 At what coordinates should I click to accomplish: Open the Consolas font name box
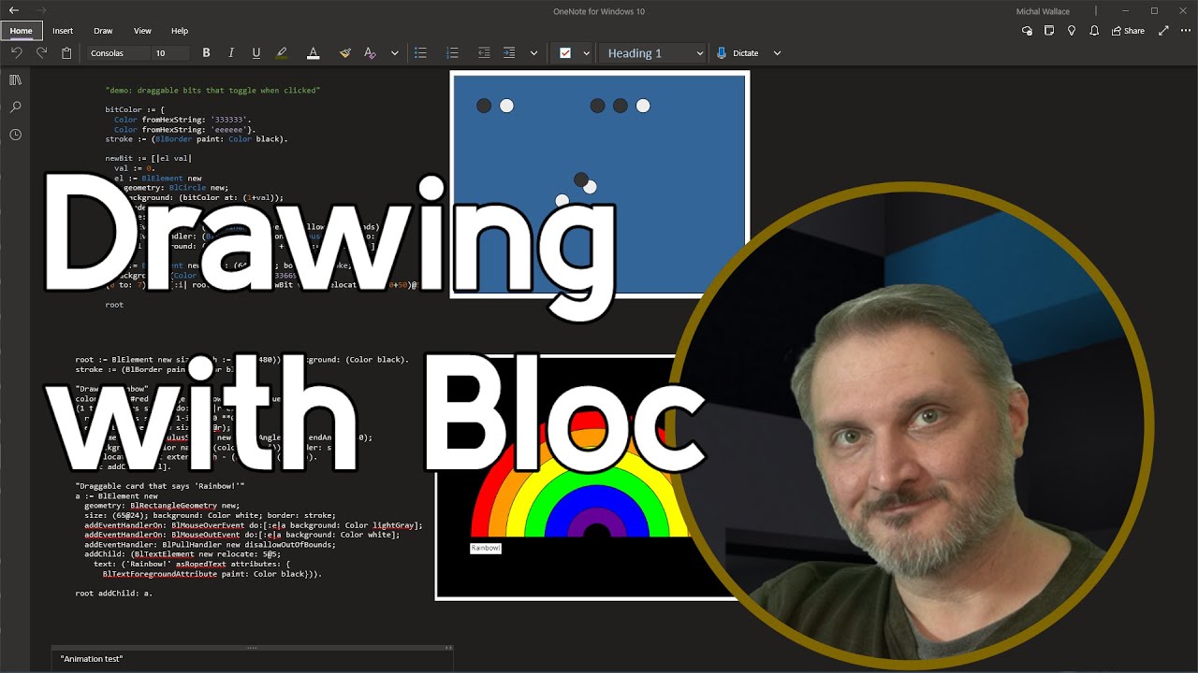click(x=117, y=53)
